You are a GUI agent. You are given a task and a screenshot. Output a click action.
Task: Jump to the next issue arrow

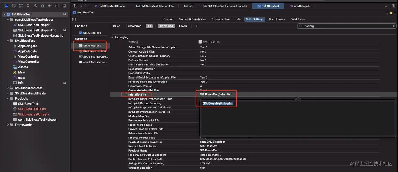pos(395,12)
